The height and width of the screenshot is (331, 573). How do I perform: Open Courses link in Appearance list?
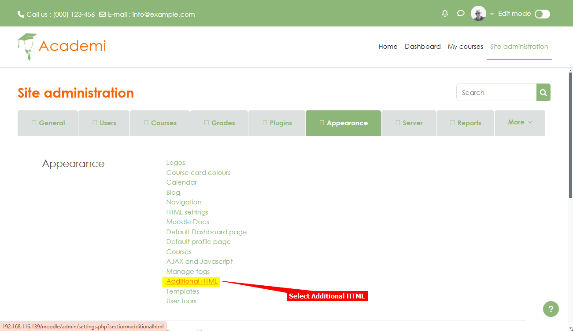[179, 252]
